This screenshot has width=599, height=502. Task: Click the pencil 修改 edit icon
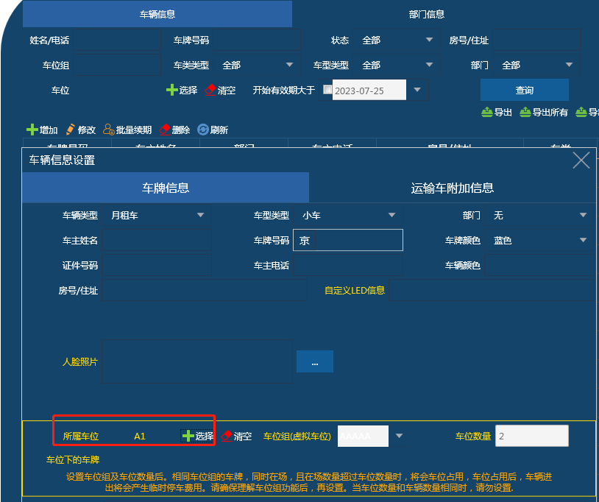71,130
